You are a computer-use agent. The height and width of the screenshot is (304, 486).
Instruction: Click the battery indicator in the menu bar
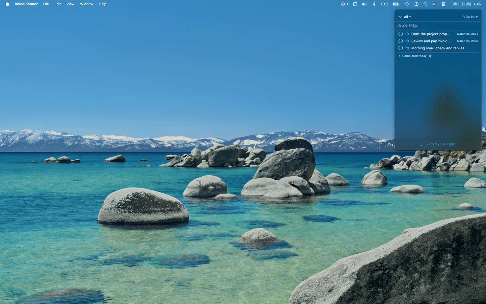tap(396, 4)
